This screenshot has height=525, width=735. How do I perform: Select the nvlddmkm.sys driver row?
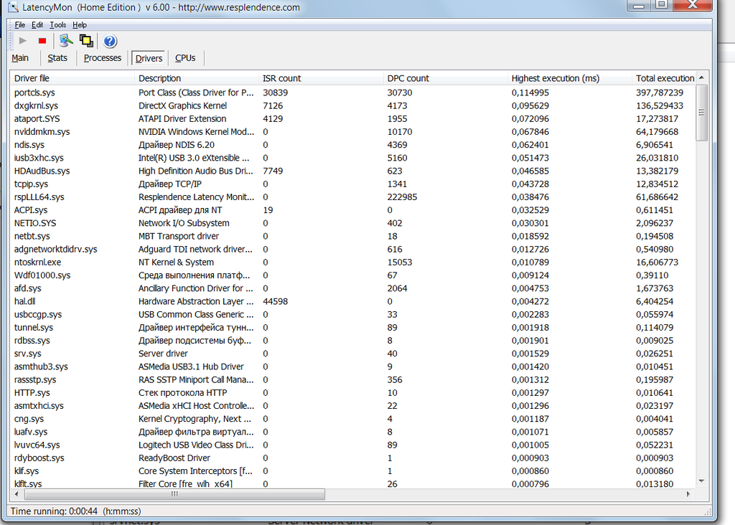pos(353,132)
